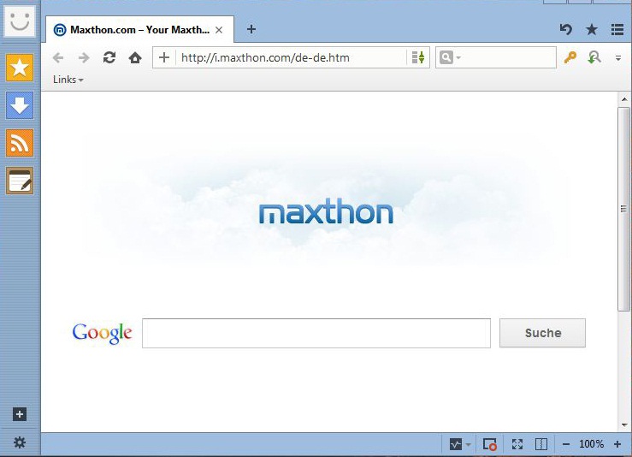Go back to previous page
This screenshot has height=457, width=632.
coord(58,57)
